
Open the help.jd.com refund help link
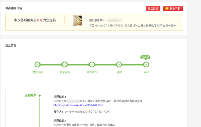(78, 105)
